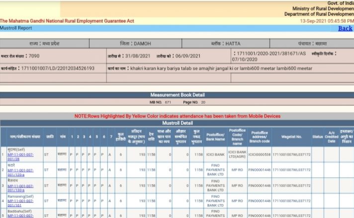The image size is (354, 218).
Task: Click the name Ramseeng(Self)
Action: (20, 196)
